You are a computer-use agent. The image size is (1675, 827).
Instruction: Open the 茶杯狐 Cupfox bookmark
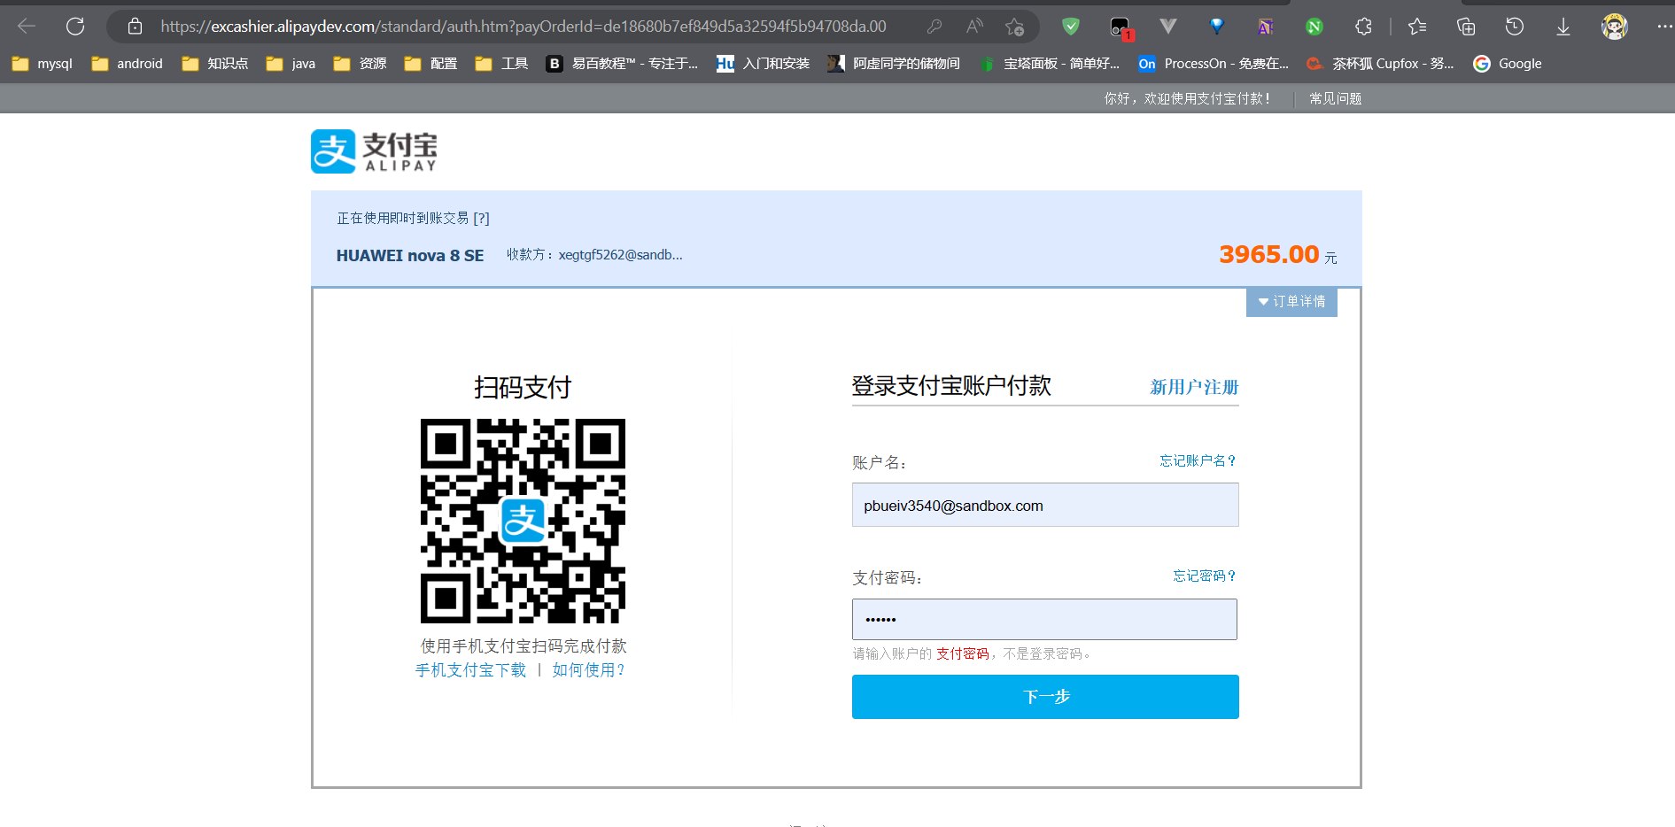pyautogui.click(x=1380, y=64)
